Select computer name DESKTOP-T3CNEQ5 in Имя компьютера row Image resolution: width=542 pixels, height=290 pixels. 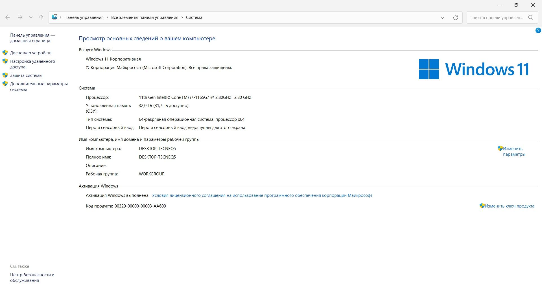[157, 149]
